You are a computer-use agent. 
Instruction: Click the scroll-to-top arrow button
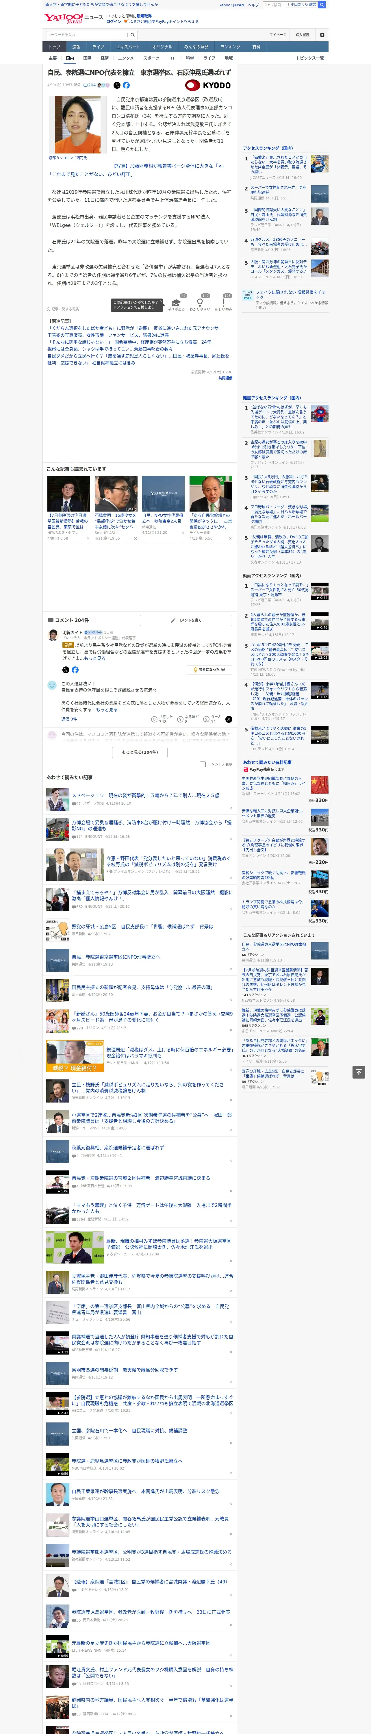(x=359, y=1072)
